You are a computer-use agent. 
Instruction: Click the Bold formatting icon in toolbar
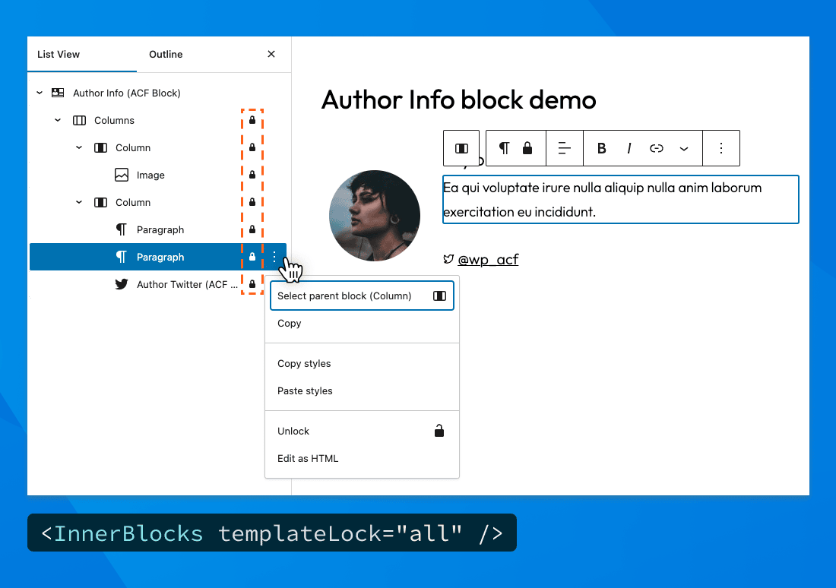pos(601,148)
